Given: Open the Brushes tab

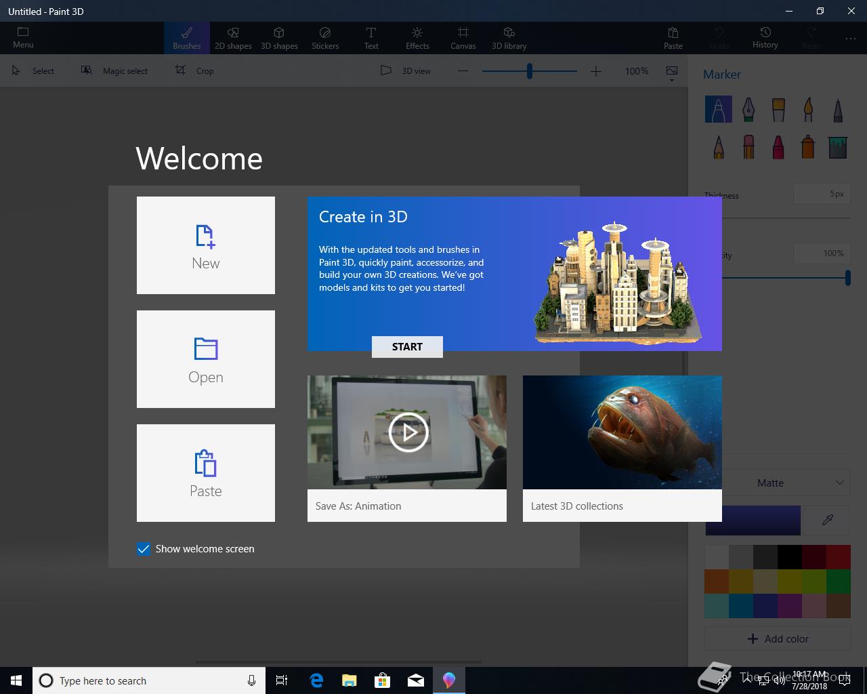Looking at the screenshot, I should [187, 38].
